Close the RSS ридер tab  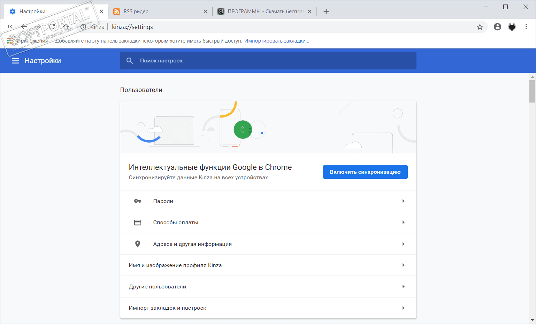point(206,12)
